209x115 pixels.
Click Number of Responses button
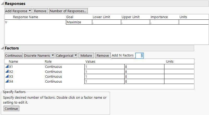(x=68, y=11)
